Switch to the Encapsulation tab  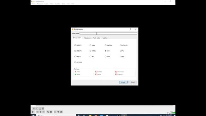point(77,38)
